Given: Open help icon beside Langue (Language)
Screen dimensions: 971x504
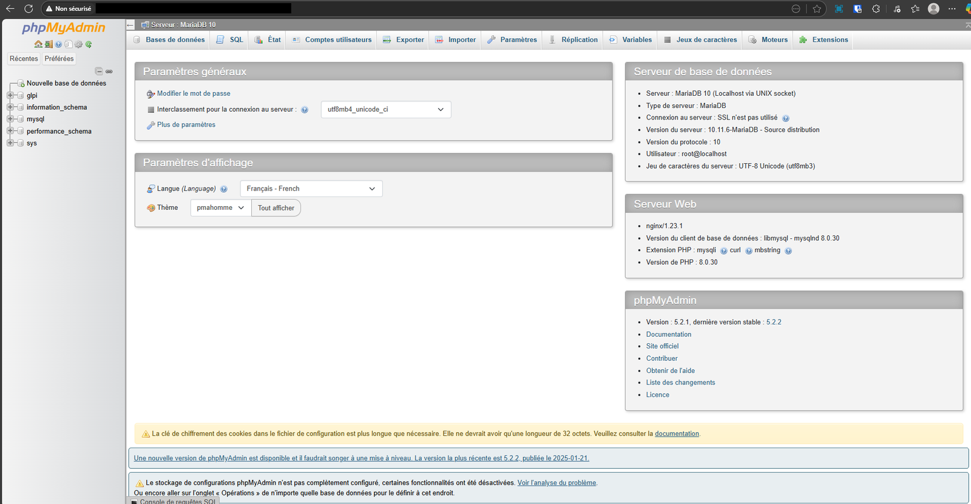Looking at the screenshot, I should click(224, 189).
